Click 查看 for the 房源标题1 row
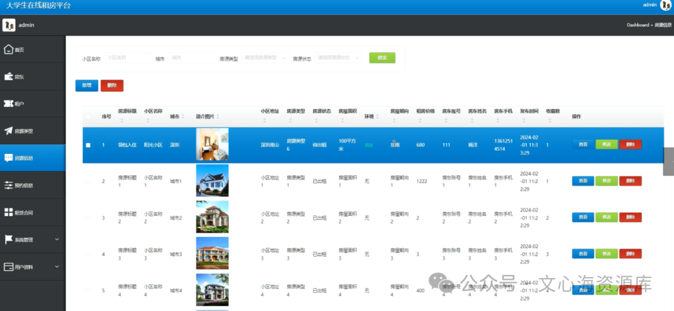 tap(583, 181)
